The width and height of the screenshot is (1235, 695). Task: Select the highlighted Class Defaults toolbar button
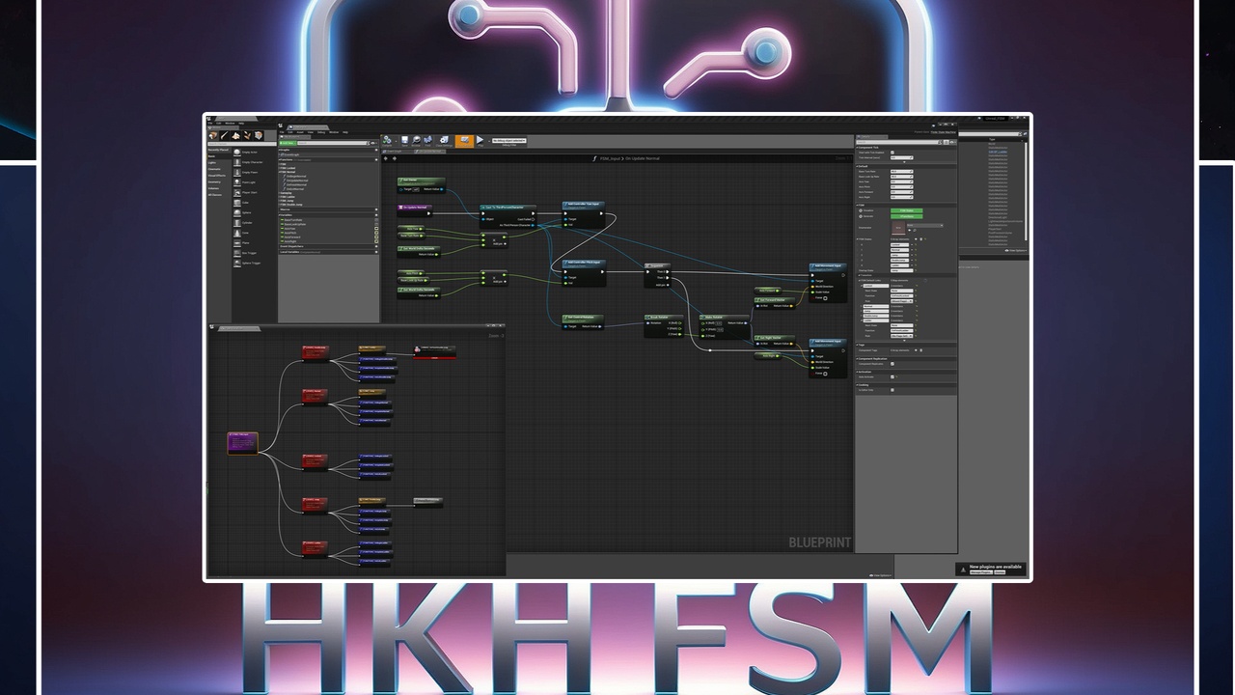(464, 141)
